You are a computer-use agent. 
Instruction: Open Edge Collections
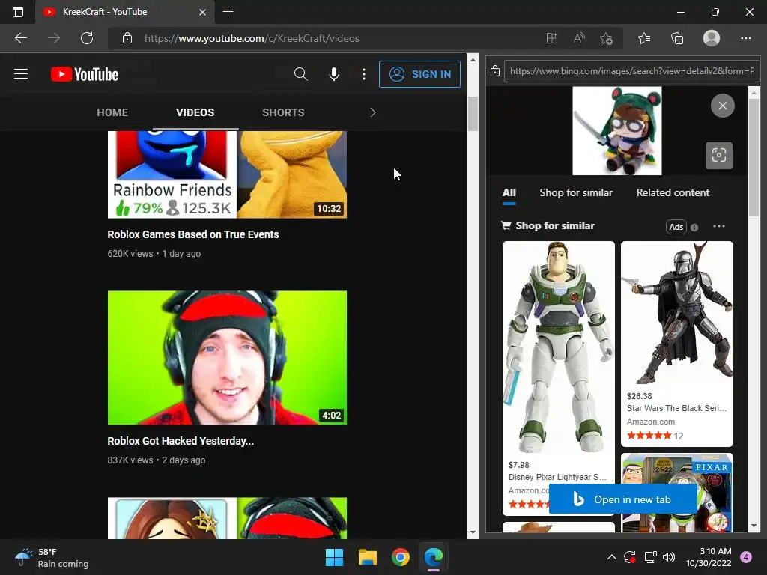point(677,38)
